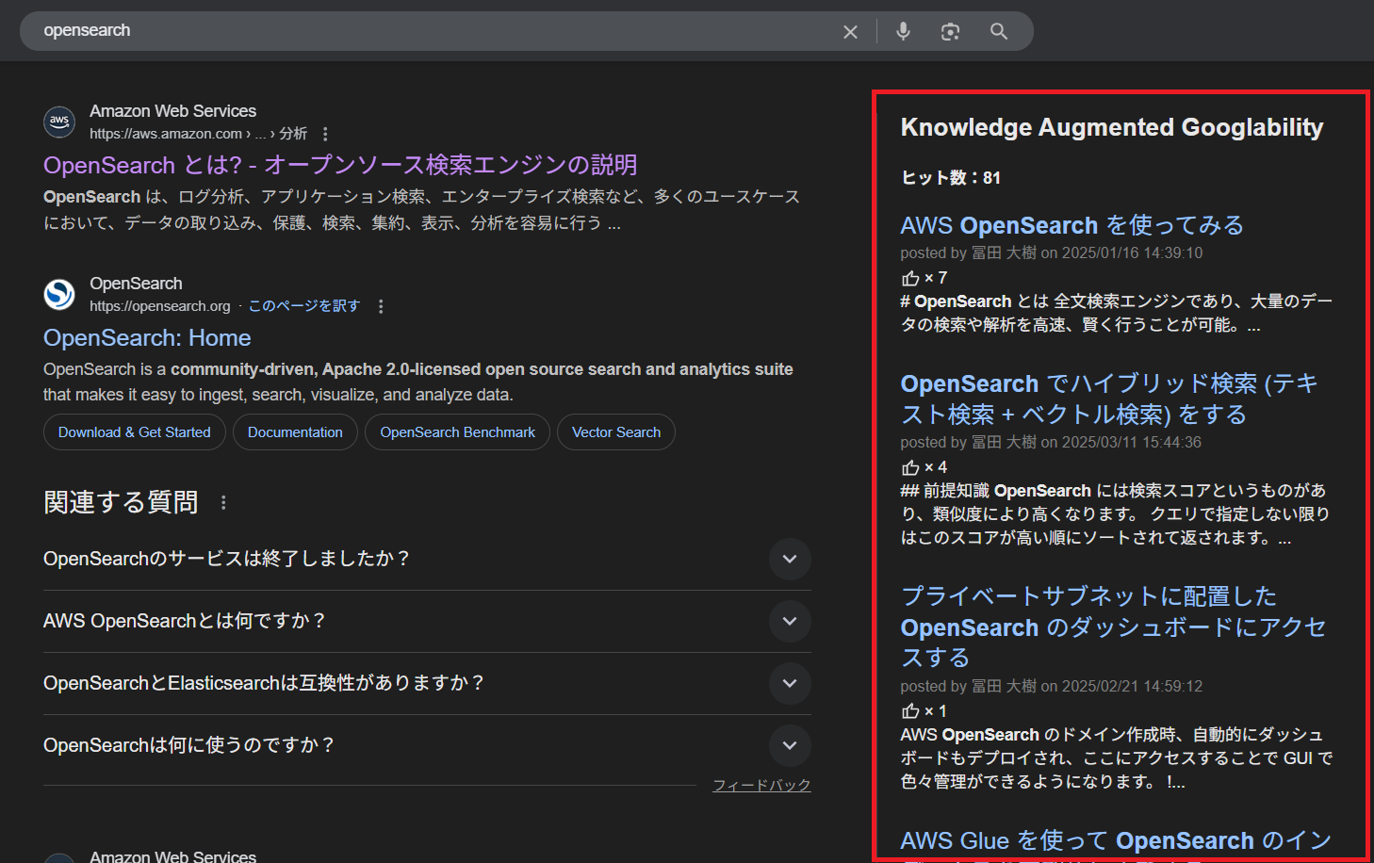1374x863 pixels.
Task: Expand question OpenSearchとElasticsearchは互換性がありますか？
Action: (x=790, y=683)
